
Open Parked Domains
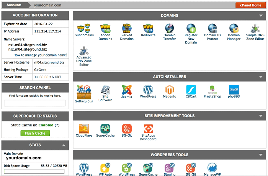tap(127, 32)
